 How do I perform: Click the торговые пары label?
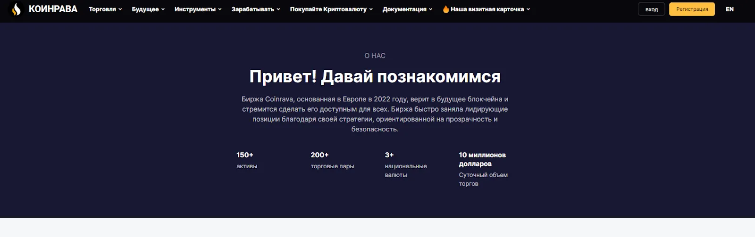coord(332,166)
